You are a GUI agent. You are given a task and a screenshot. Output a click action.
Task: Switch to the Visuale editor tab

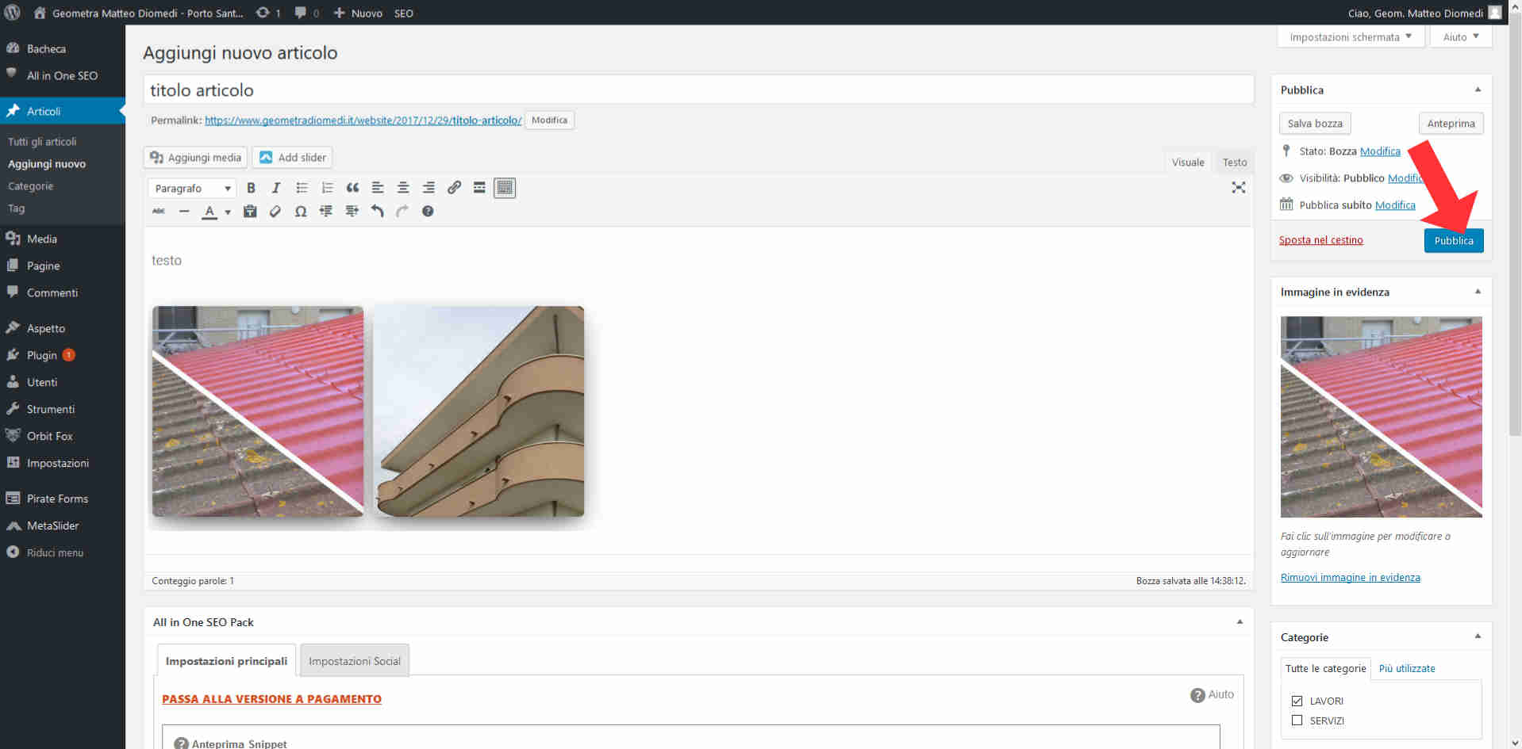click(x=1188, y=162)
